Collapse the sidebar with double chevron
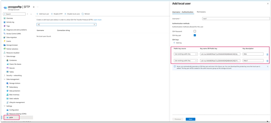The height and width of the screenshot is (123, 271). [x=31, y=14]
